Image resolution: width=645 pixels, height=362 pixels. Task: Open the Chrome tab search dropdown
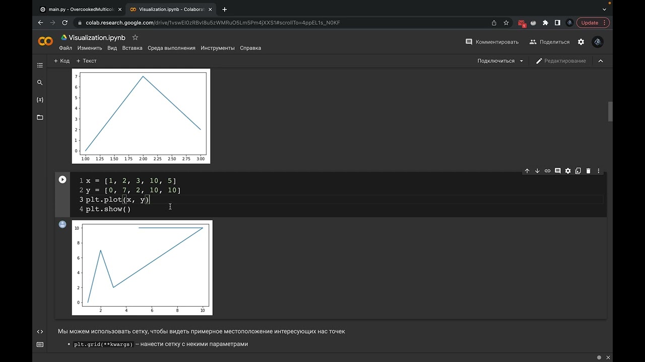coord(605,9)
